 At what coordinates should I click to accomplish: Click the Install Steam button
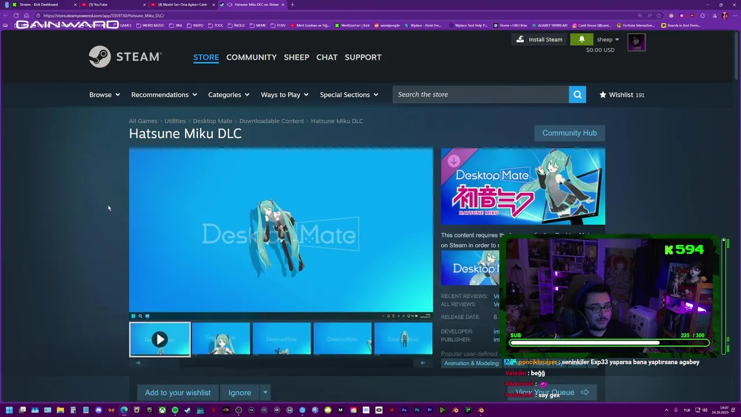pos(540,39)
